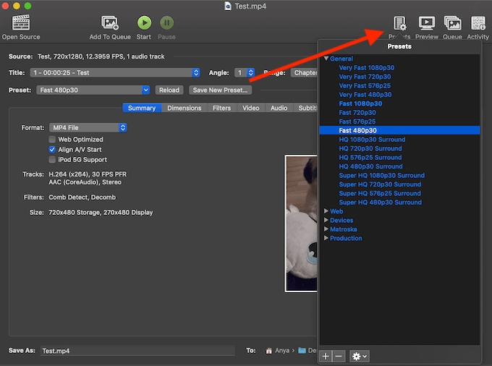Screen dimensions: 492x366
Task: Select the Fast 1080p30 preset
Action: point(360,103)
